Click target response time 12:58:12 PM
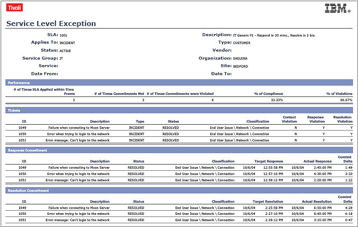Image resolution: width=358 pixels, height=227 pixels. pyautogui.click(x=273, y=180)
